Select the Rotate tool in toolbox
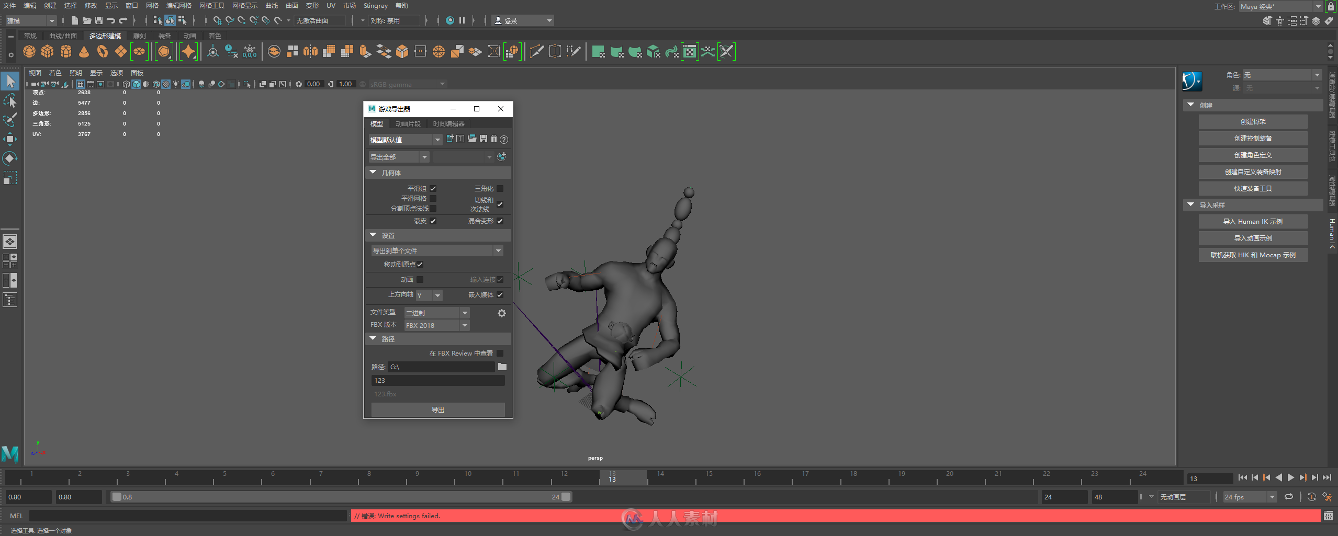 [10, 158]
